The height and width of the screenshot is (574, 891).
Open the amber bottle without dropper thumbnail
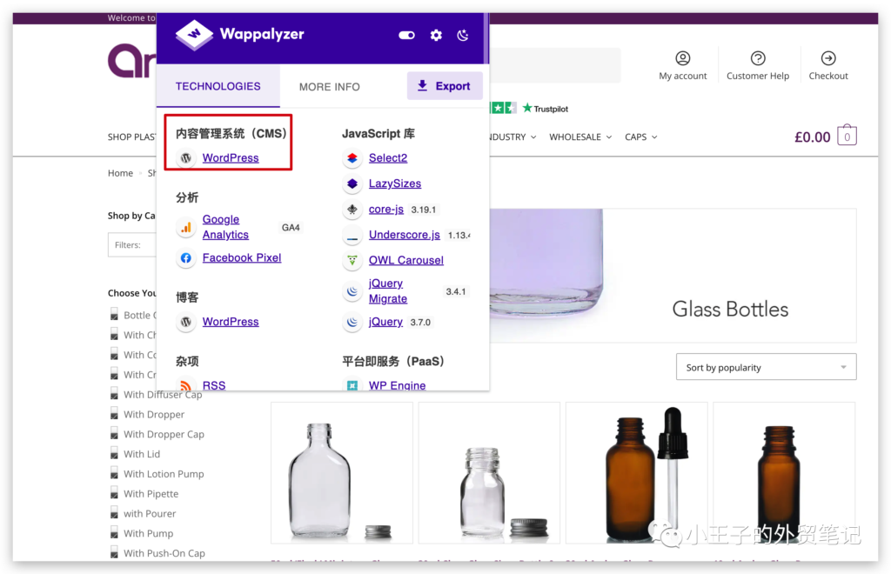(784, 472)
